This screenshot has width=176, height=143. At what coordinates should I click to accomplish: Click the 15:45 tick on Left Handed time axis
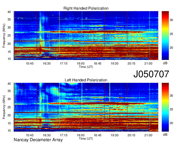pos(30,135)
